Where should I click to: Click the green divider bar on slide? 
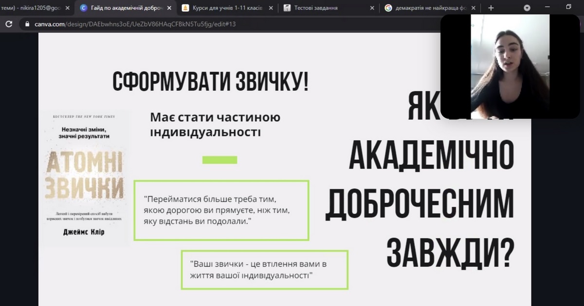[x=219, y=160]
